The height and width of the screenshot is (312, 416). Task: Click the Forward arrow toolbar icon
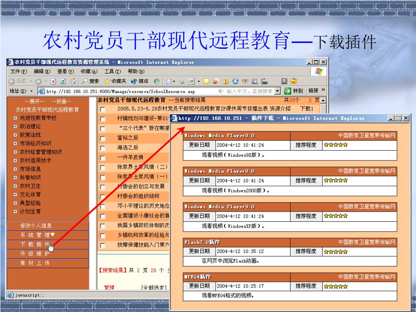pyautogui.click(x=38, y=81)
